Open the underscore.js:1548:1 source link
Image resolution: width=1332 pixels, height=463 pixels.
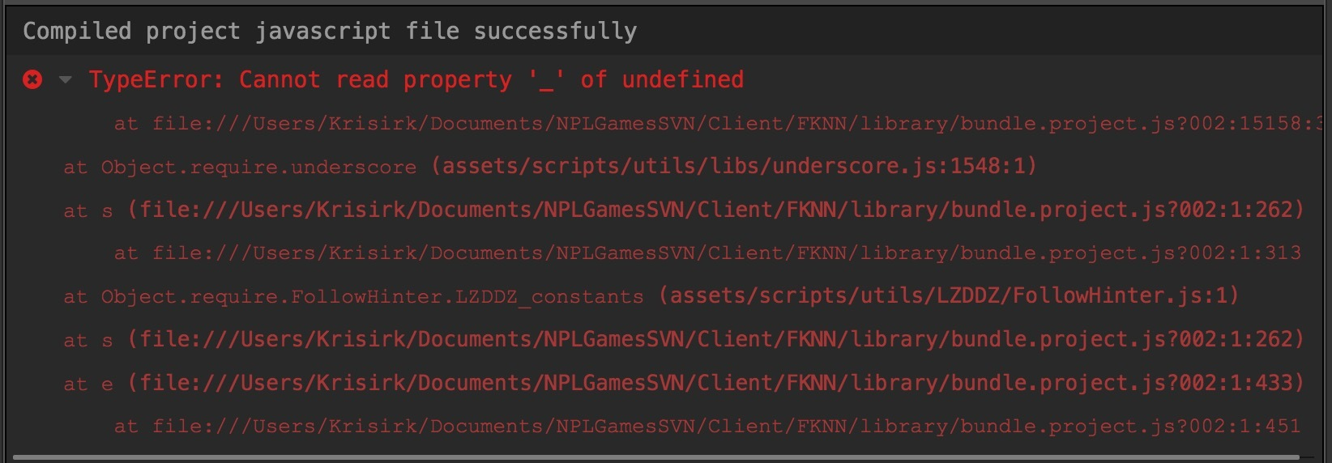tap(734, 167)
